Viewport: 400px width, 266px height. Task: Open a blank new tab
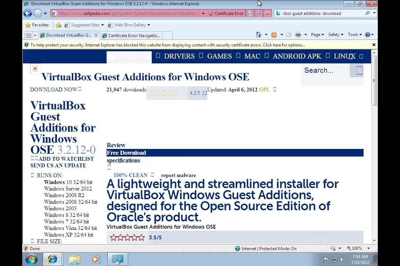(167, 36)
